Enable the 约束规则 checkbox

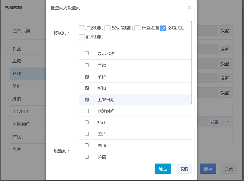point(82,37)
